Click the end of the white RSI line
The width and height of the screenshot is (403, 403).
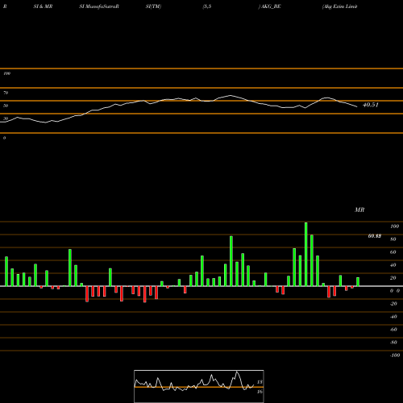[357, 107]
